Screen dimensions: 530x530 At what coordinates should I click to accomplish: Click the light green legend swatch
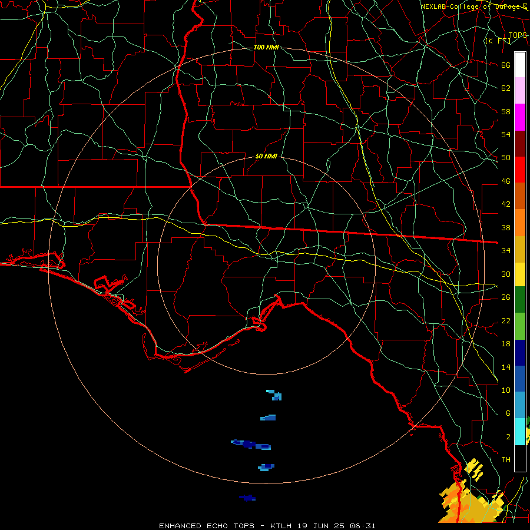[520, 326]
